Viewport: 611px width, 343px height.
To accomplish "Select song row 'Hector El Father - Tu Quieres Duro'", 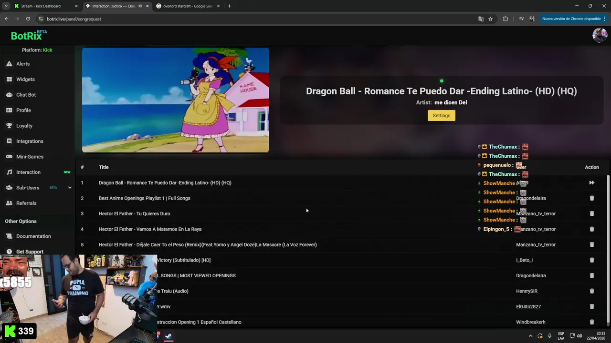I will (x=341, y=214).
